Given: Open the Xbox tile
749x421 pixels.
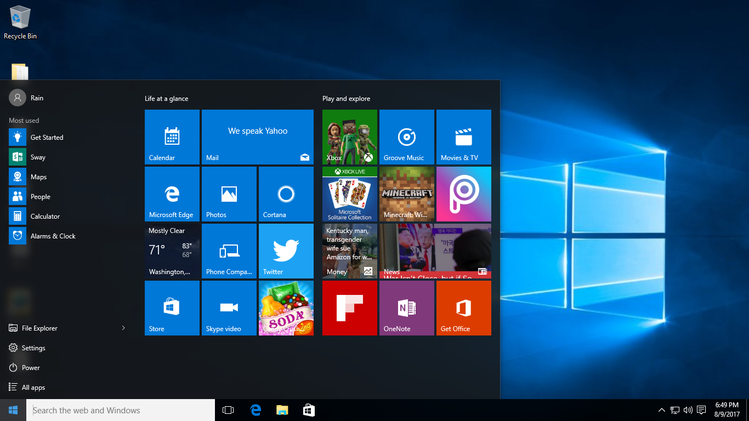Looking at the screenshot, I should [350, 137].
